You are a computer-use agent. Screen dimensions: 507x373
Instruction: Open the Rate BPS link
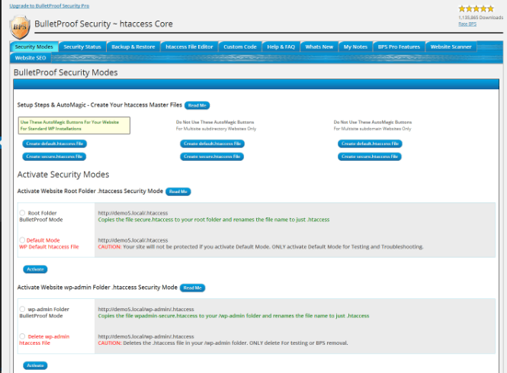point(467,24)
